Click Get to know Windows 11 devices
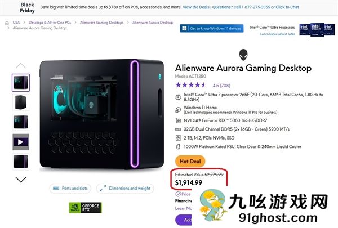338x228 pixels. click(x=212, y=29)
